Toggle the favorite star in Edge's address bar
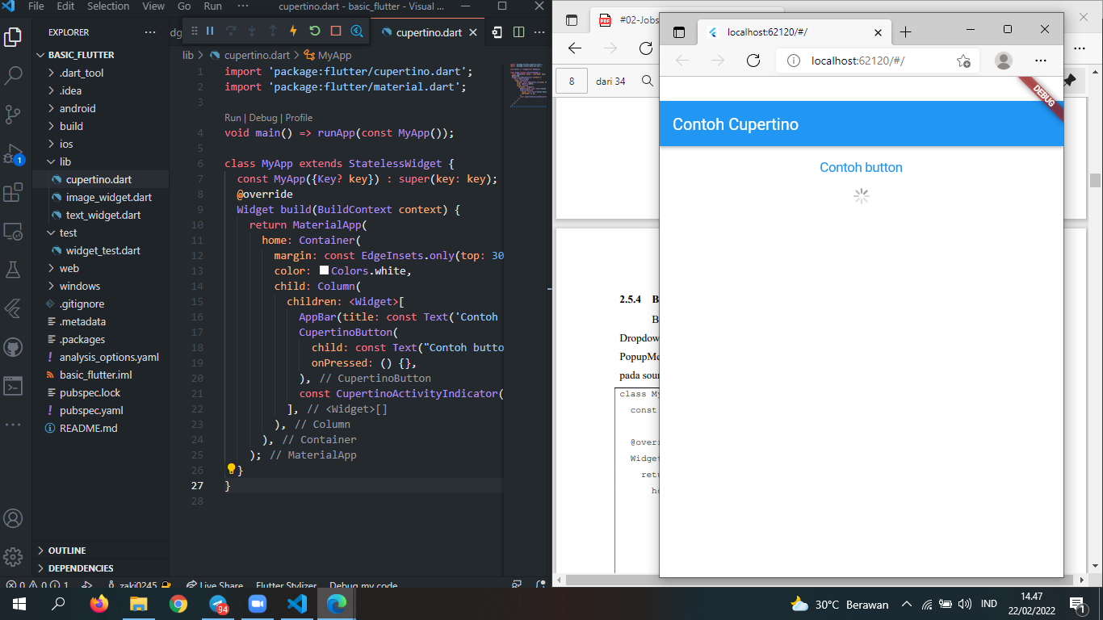Image resolution: width=1103 pixels, height=620 pixels. coord(964,60)
